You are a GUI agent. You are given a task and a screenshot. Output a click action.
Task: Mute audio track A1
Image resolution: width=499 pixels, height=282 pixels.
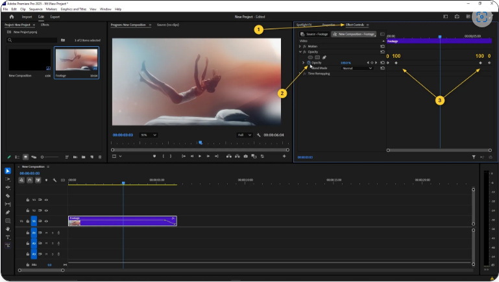tap(46, 233)
